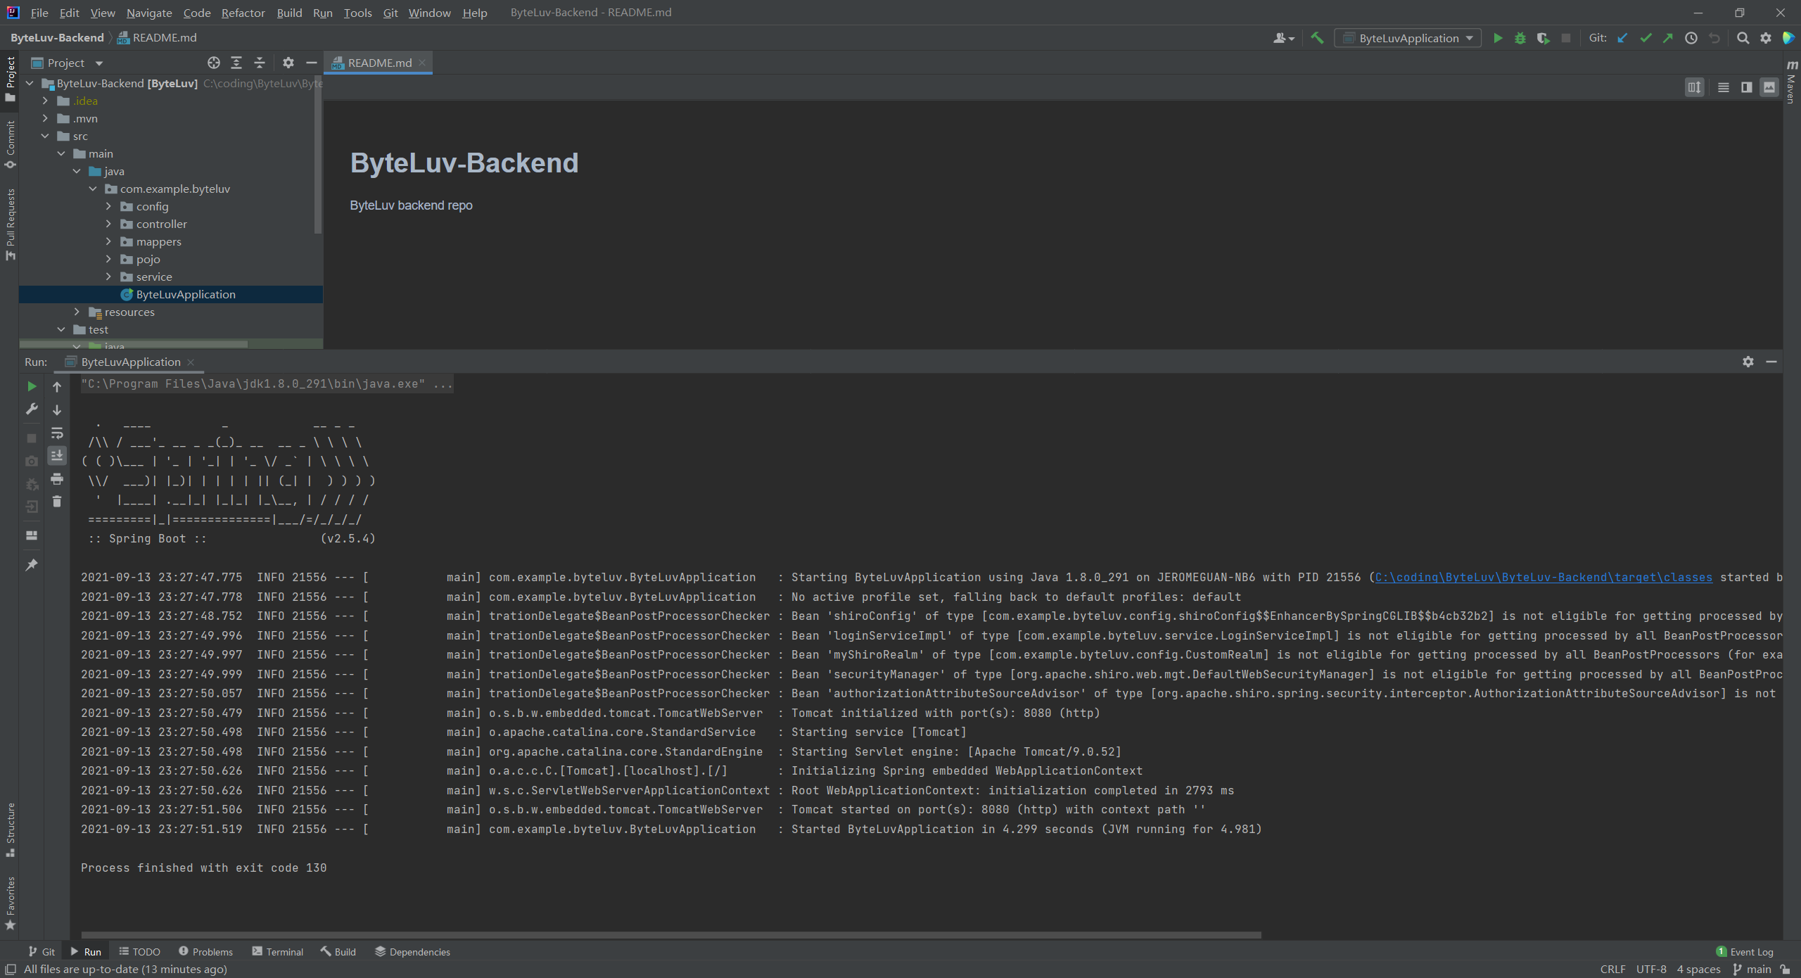Build the project with the hammer icon

coord(1317,38)
